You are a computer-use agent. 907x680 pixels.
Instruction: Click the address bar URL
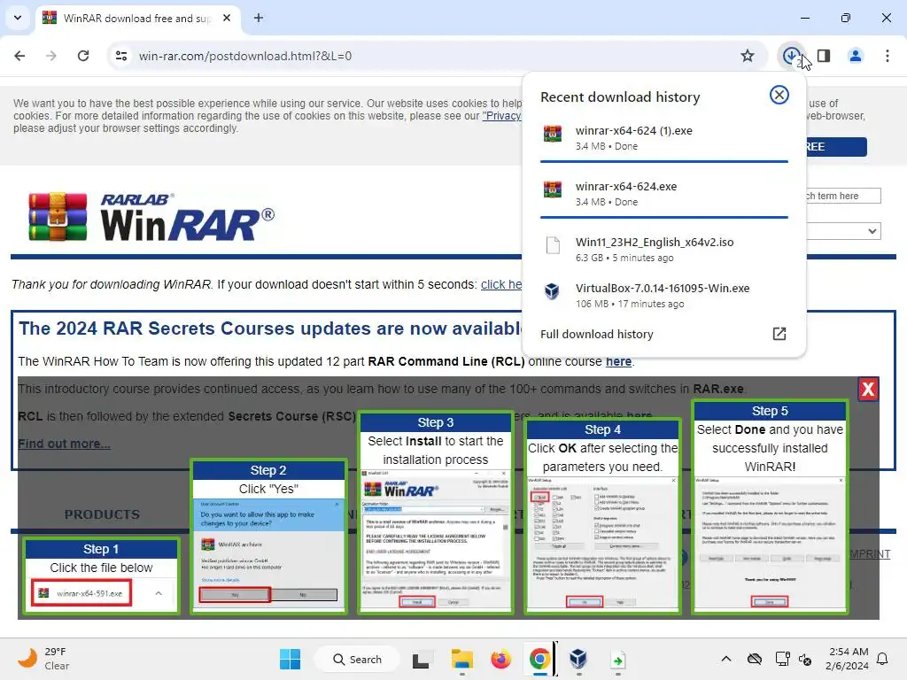pyautogui.click(x=245, y=56)
